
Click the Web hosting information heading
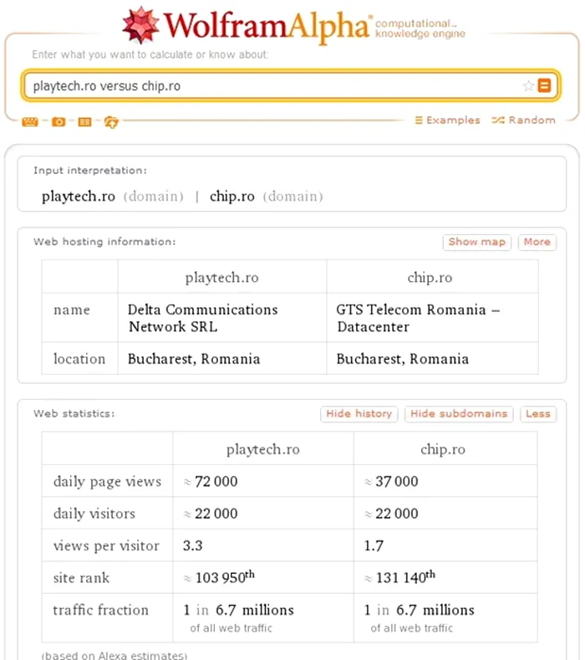[x=104, y=242]
